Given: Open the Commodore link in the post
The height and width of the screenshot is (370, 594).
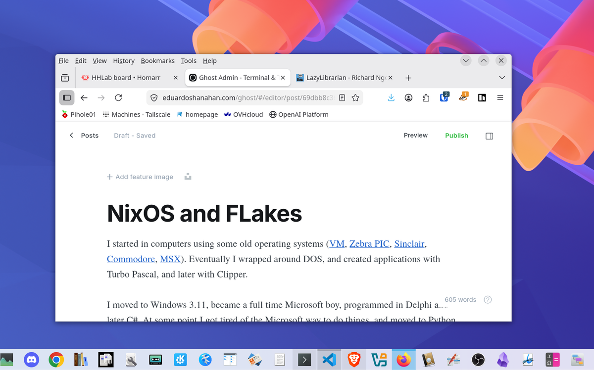Looking at the screenshot, I should coord(131,259).
